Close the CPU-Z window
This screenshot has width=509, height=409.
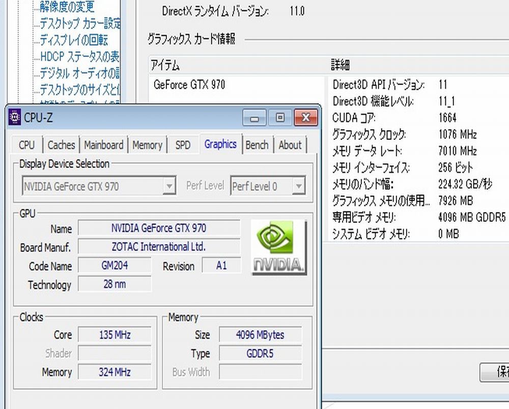305,119
